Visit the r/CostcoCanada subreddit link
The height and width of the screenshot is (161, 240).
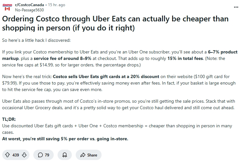tap(29, 5)
